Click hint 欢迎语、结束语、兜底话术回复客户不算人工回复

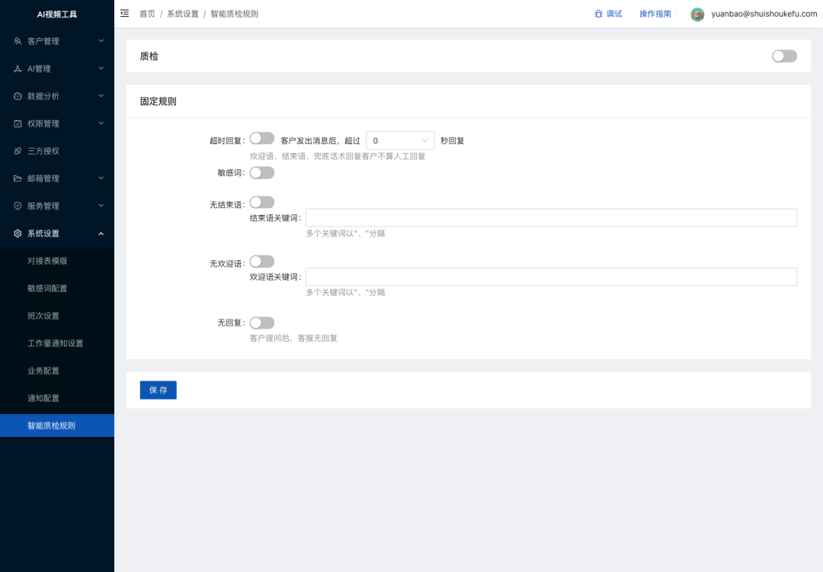338,156
